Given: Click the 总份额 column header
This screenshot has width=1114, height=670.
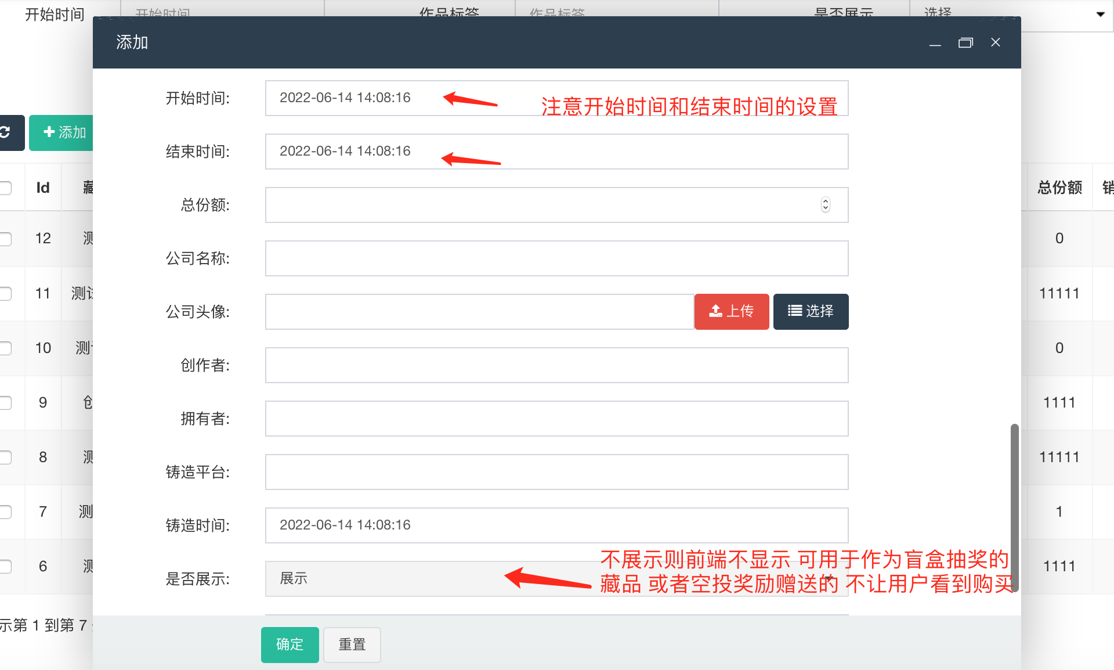Looking at the screenshot, I should [x=1059, y=188].
